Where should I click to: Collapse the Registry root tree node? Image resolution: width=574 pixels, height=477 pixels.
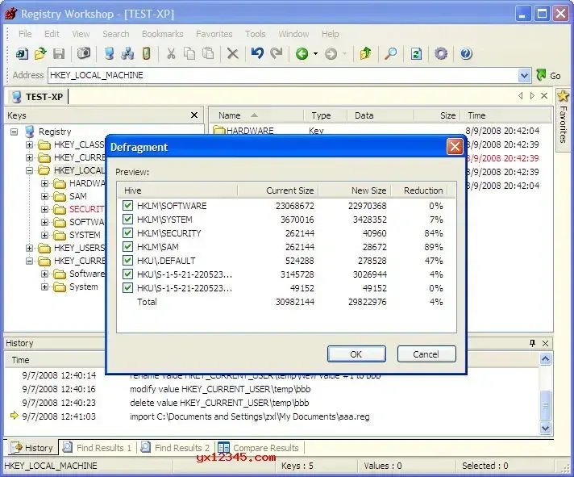pos(14,132)
